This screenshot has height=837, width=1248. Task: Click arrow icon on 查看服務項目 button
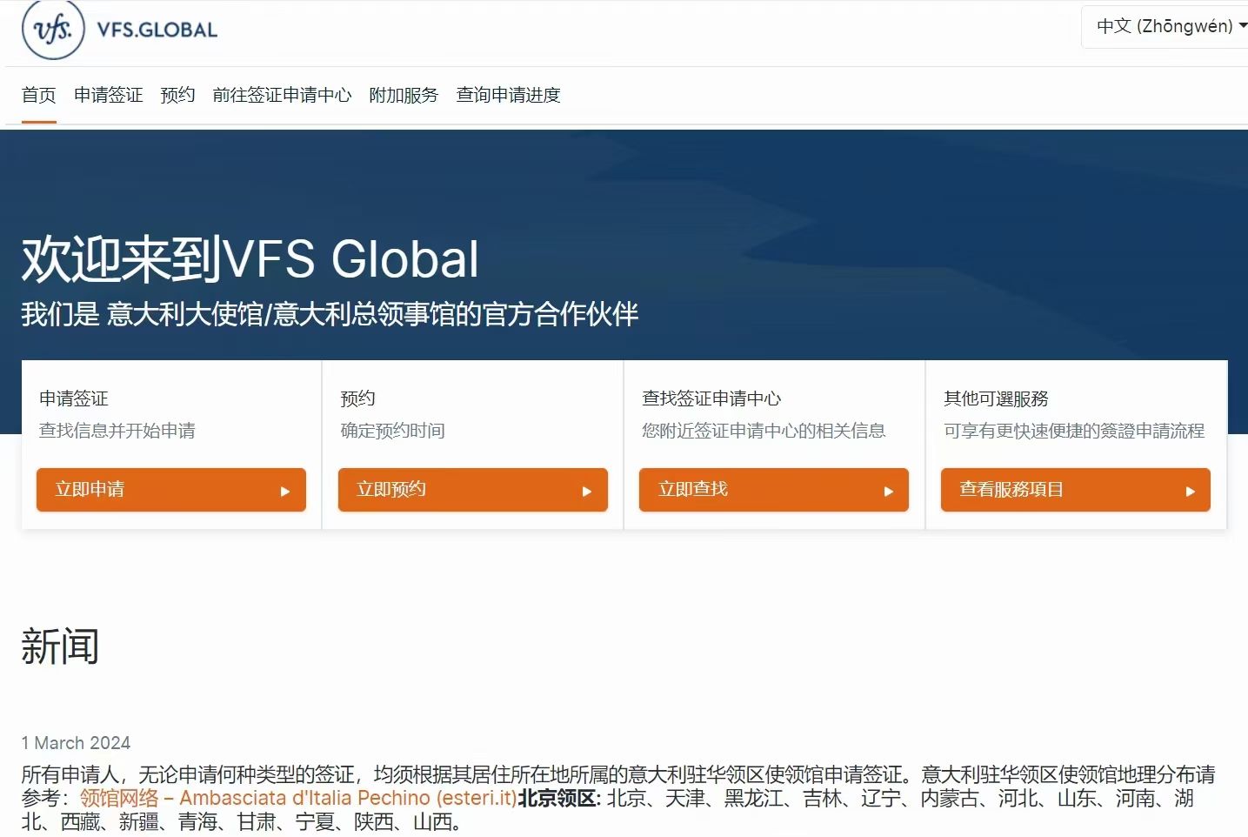click(1191, 492)
